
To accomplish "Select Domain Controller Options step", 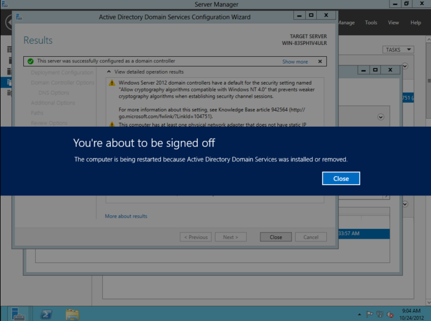I will 63,82.
